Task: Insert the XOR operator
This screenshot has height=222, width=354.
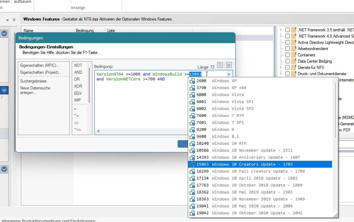Action: pyautogui.click(x=78, y=86)
